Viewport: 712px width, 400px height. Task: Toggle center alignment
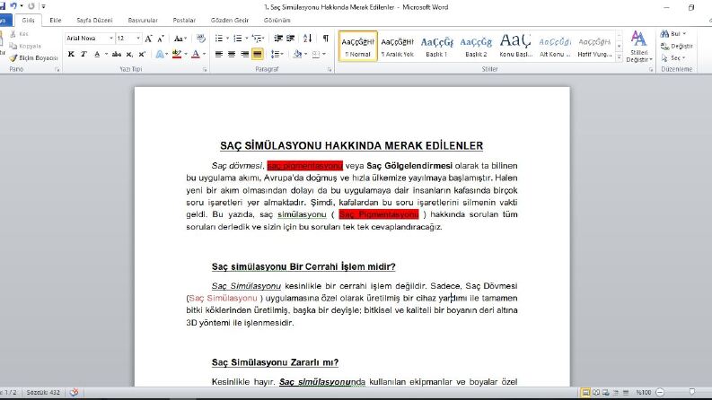click(x=232, y=55)
